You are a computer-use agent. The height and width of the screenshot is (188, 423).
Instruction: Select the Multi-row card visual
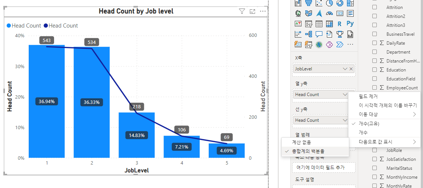(x=350, y=13)
